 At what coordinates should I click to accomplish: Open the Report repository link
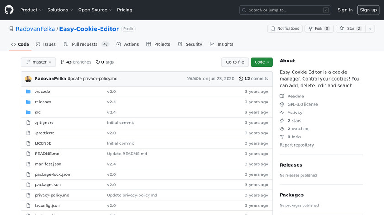point(297,145)
